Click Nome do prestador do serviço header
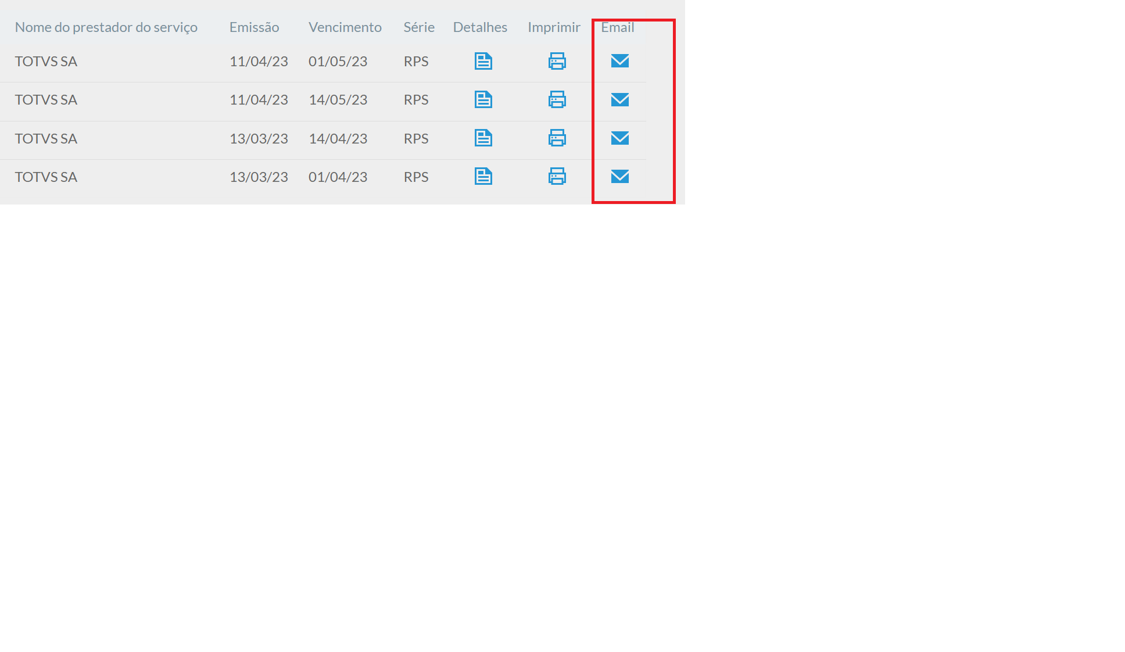Screen dimensions: 1125x652 point(106,27)
